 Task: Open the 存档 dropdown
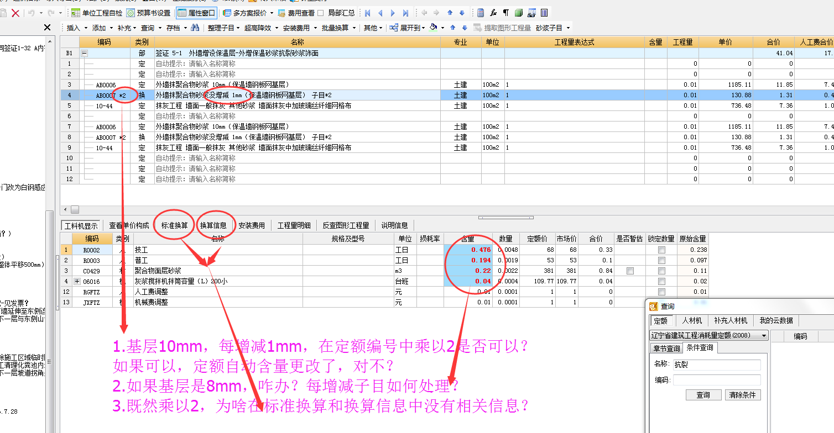click(x=176, y=28)
